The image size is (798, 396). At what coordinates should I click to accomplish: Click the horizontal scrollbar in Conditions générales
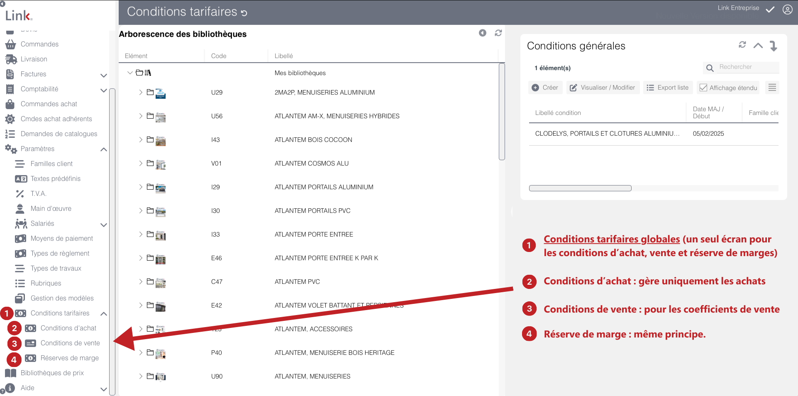coord(580,188)
